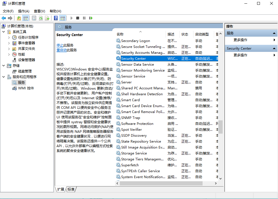This screenshot has height=199, width=278.
Task: Select the Device Manager (设备管理器) icon
Action: point(14,60)
